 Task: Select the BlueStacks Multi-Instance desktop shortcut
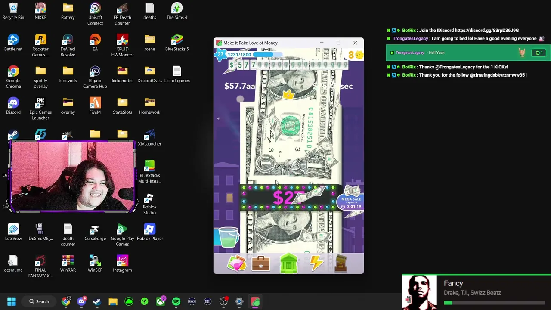click(x=149, y=172)
